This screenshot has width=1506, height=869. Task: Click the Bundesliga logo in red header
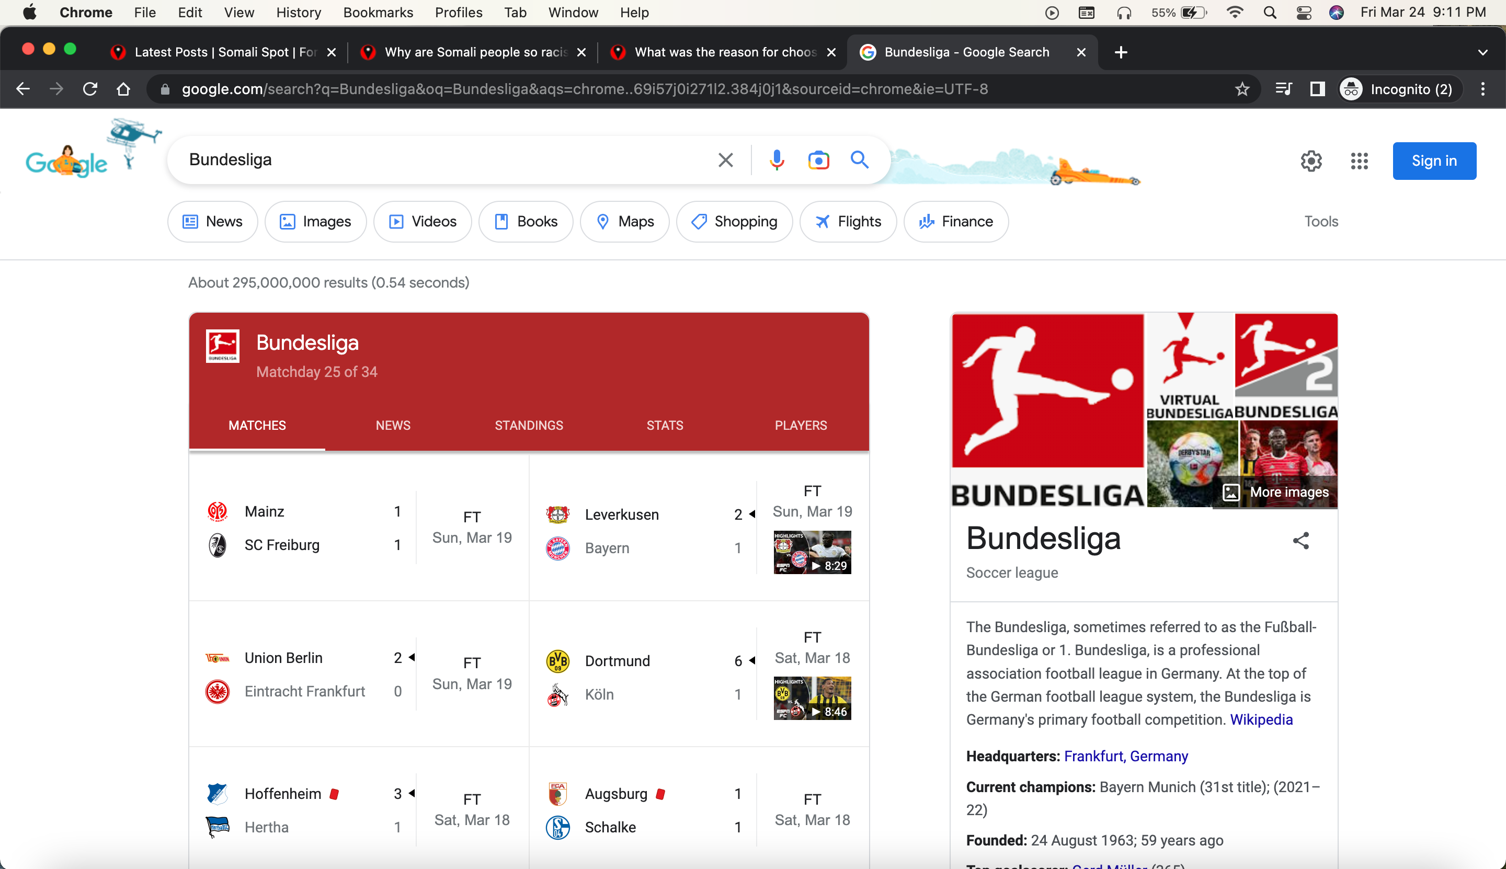pyautogui.click(x=222, y=346)
